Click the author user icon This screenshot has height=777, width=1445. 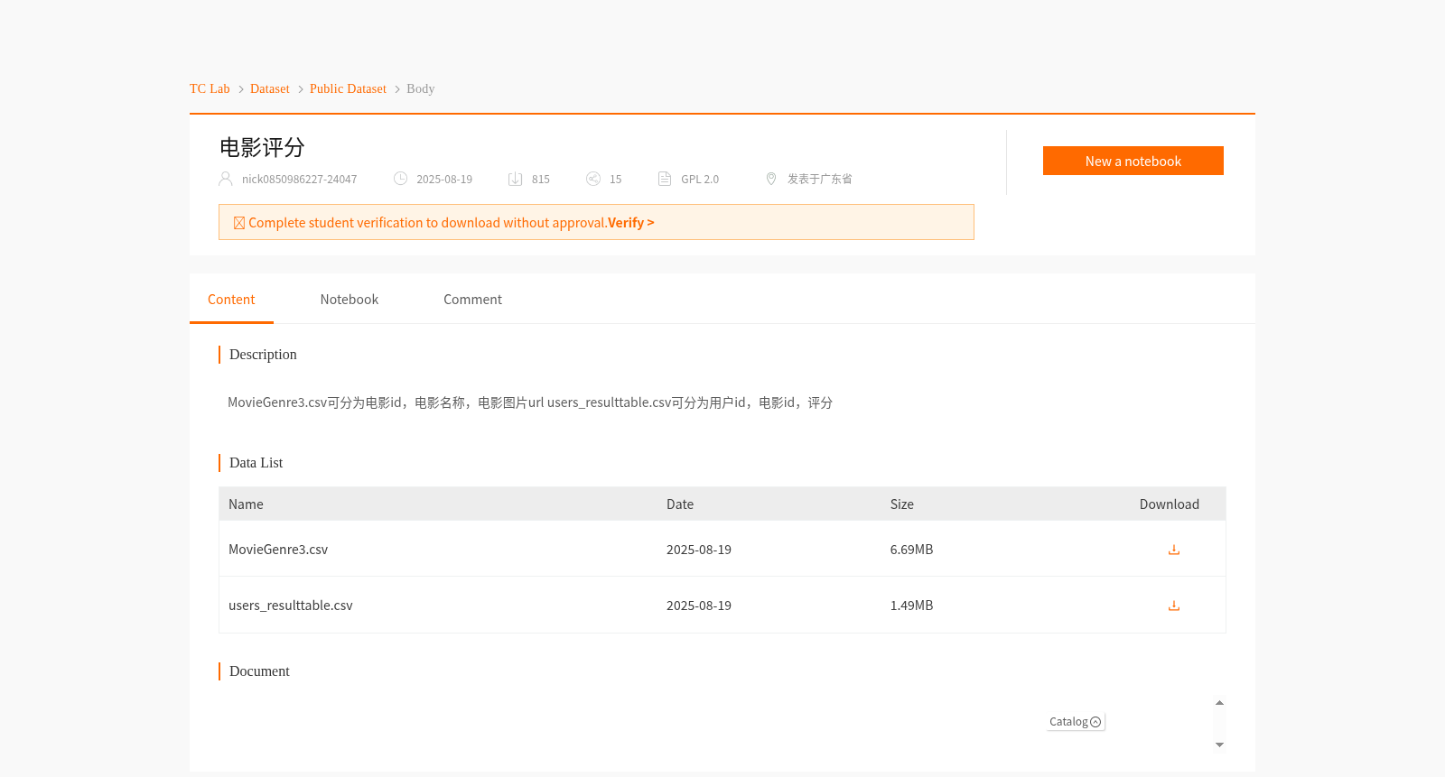(226, 179)
